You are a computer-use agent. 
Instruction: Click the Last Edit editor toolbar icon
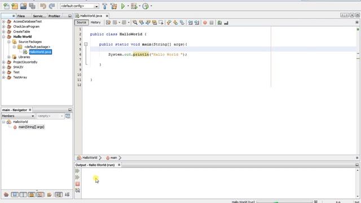coord(108,23)
